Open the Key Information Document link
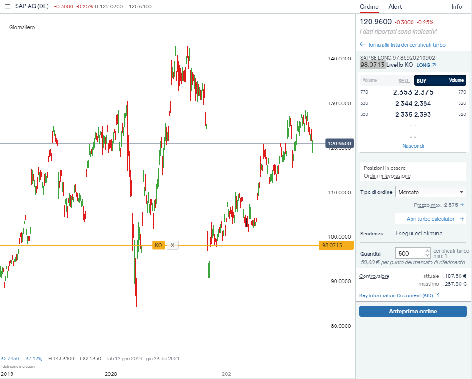472x379 pixels. coord(396,295)
